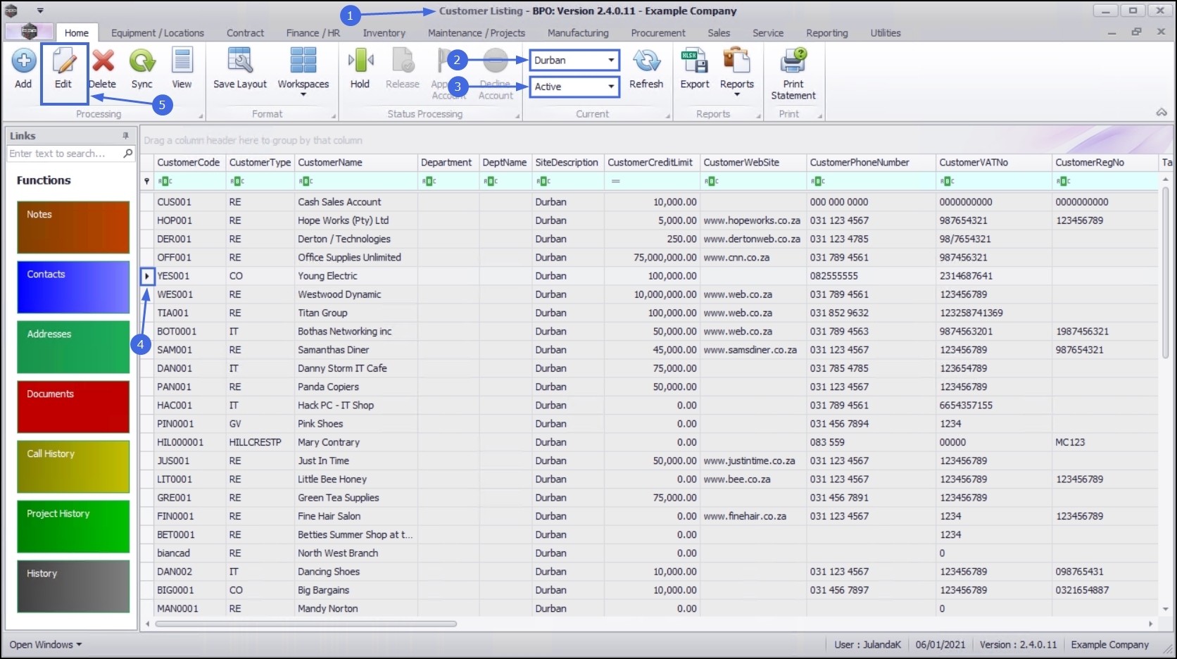Open the Reports icon menu
This screenshot has height=659, width=1177.
click(737, 61)
